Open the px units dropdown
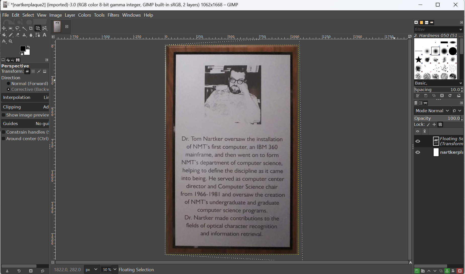 point(92,269)
